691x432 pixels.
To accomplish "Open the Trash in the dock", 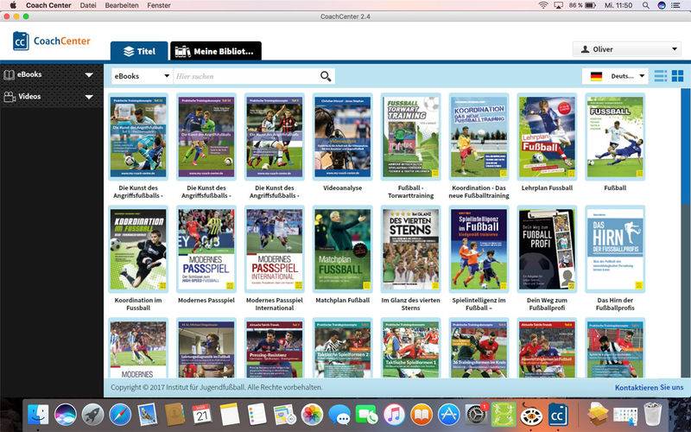I will 652,415.
